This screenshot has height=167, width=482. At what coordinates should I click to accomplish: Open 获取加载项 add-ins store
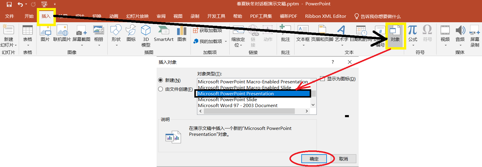(x=208, y=30)
